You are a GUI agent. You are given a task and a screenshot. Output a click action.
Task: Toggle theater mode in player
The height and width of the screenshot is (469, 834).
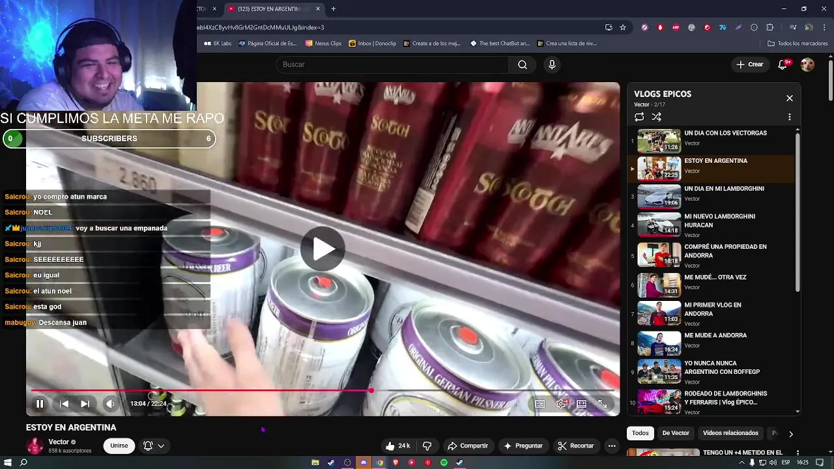pos(582,404)
